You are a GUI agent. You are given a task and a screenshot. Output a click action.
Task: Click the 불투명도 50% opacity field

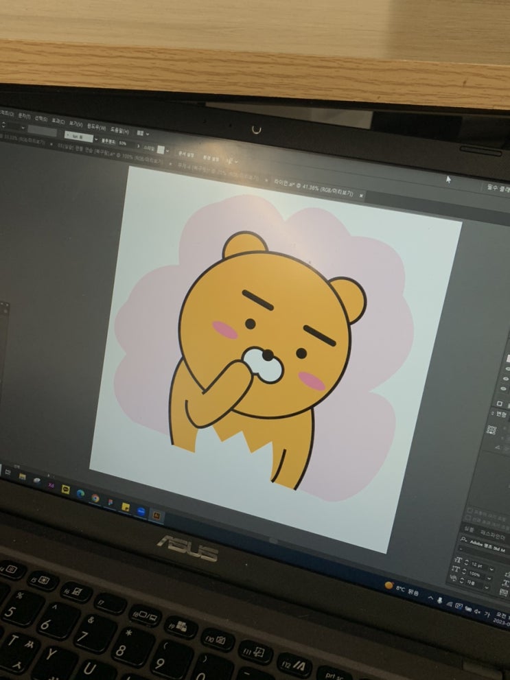click(126, 143)
